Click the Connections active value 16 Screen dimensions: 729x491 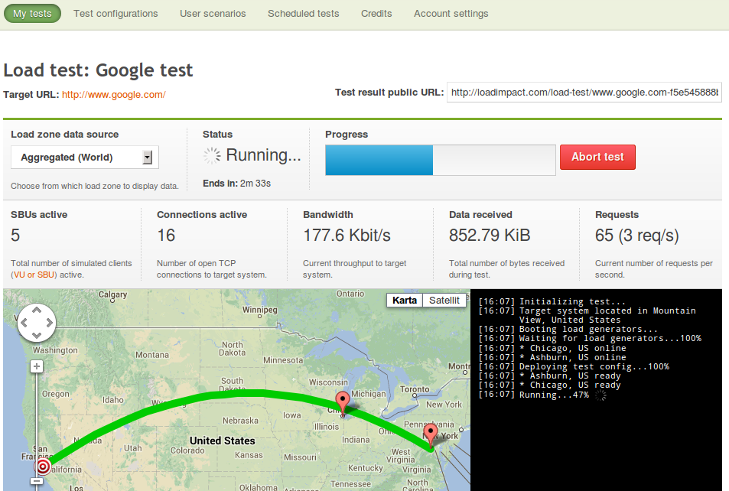166,236
